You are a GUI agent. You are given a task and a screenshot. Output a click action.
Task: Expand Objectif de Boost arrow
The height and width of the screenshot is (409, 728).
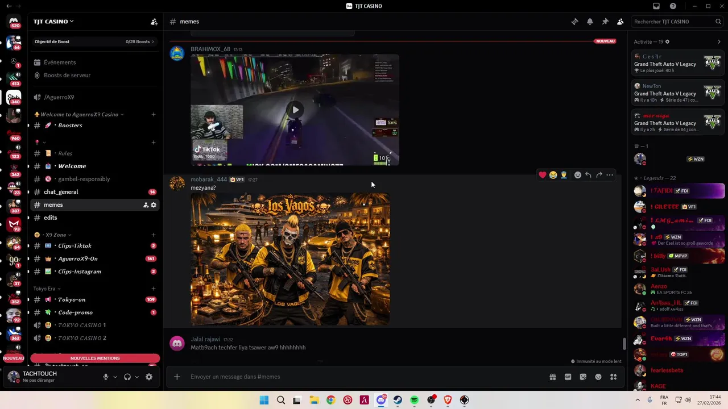click(x=152, y=41)
